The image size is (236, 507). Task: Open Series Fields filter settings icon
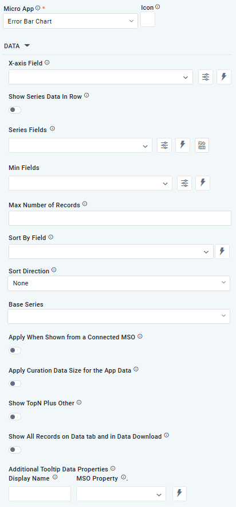click(x=164, y=145)
